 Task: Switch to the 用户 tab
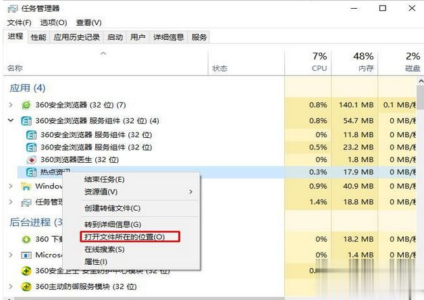(138, 37)
